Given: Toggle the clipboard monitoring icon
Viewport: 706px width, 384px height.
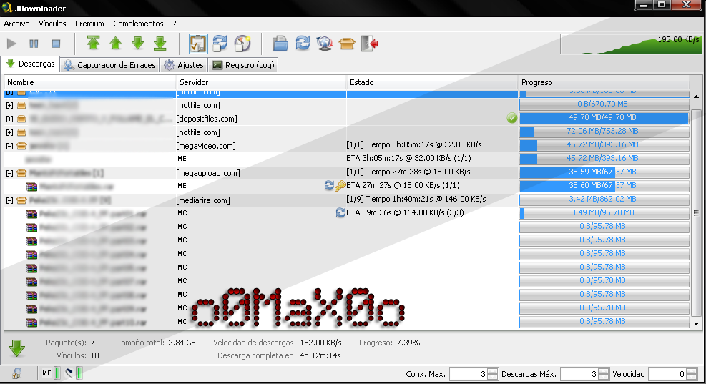Looking at the screenshot, I should click(198, 44).
